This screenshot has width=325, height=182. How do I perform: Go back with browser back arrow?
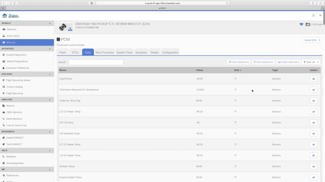[x=4, y=3]
